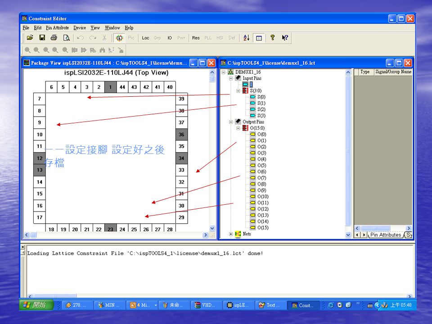This screenshot has width=432, height=324.
Task: Click pin 44 in package view
Action: pos(122,87)
